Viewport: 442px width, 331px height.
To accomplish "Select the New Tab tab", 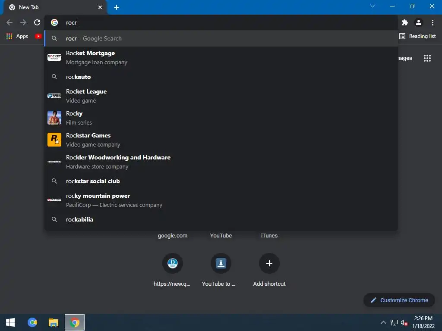I will point(55,7).
